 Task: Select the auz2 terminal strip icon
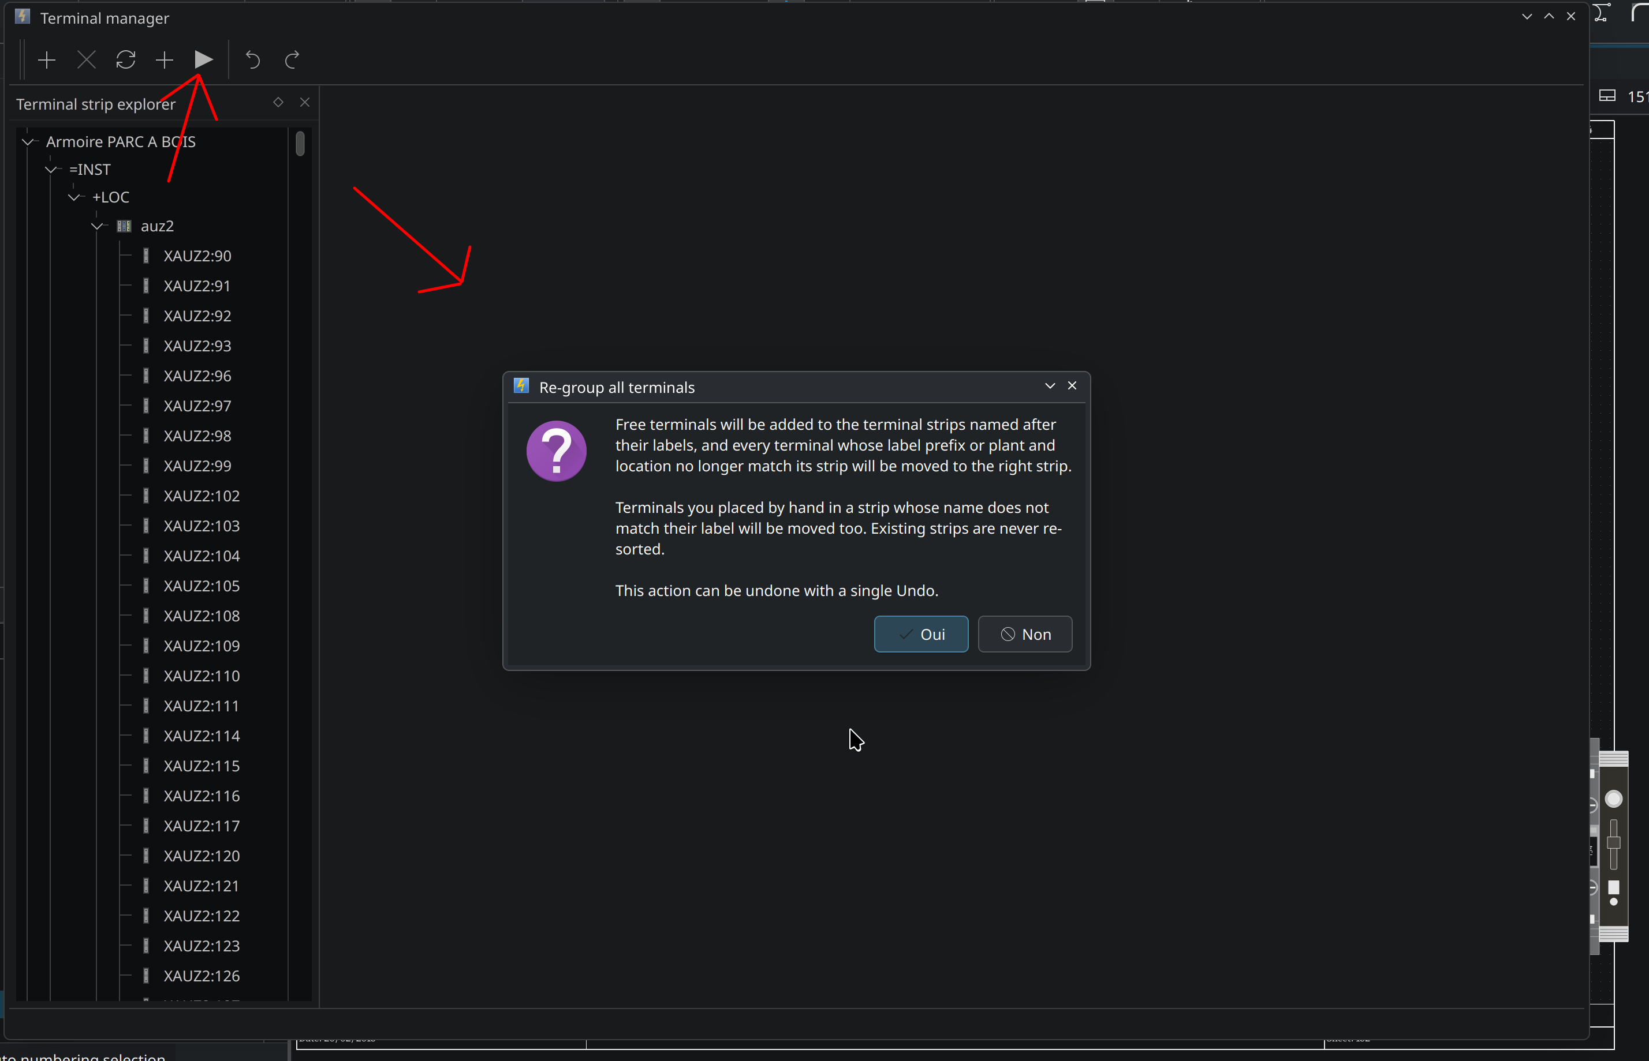(124, 226)
